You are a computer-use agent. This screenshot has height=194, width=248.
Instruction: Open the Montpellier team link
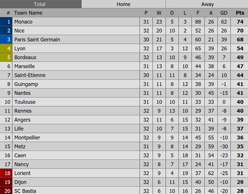pos(27,138)
